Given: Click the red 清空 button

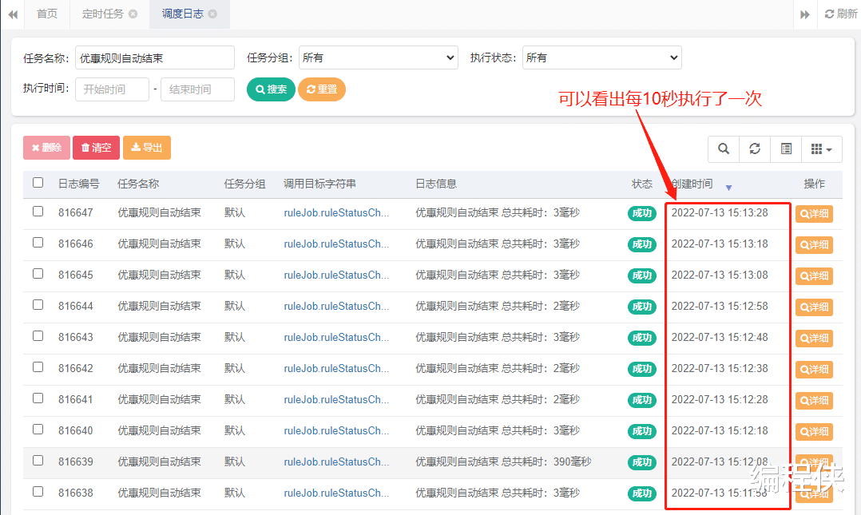Looking at the screenshot, I should click(x=96, y=148).
